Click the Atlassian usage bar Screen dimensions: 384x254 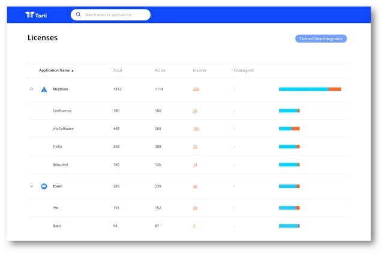[x=310, y=89]
